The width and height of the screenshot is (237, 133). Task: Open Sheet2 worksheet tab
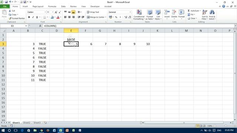pos(27,123)
